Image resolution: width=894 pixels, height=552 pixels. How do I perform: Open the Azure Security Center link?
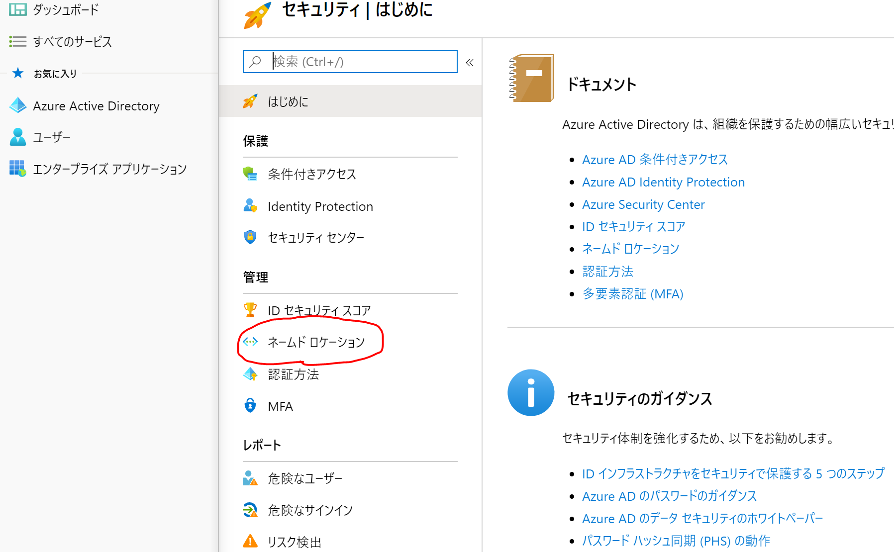[643, 204]
